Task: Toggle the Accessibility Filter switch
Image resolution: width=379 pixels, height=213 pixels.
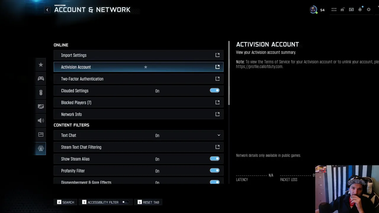Action: [126, 202]
